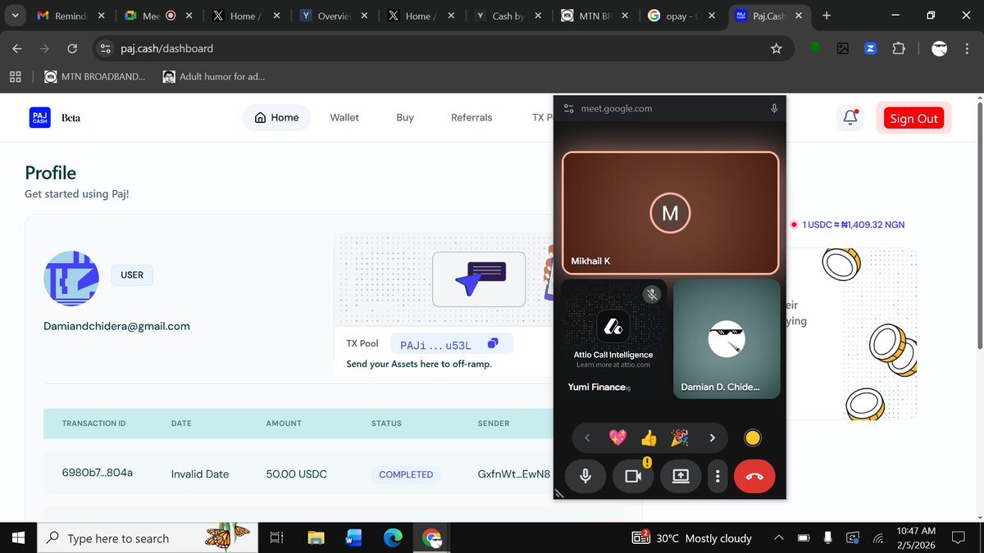Open Meet's three-dot more options
Screen dimensions: 984x553
717,476
